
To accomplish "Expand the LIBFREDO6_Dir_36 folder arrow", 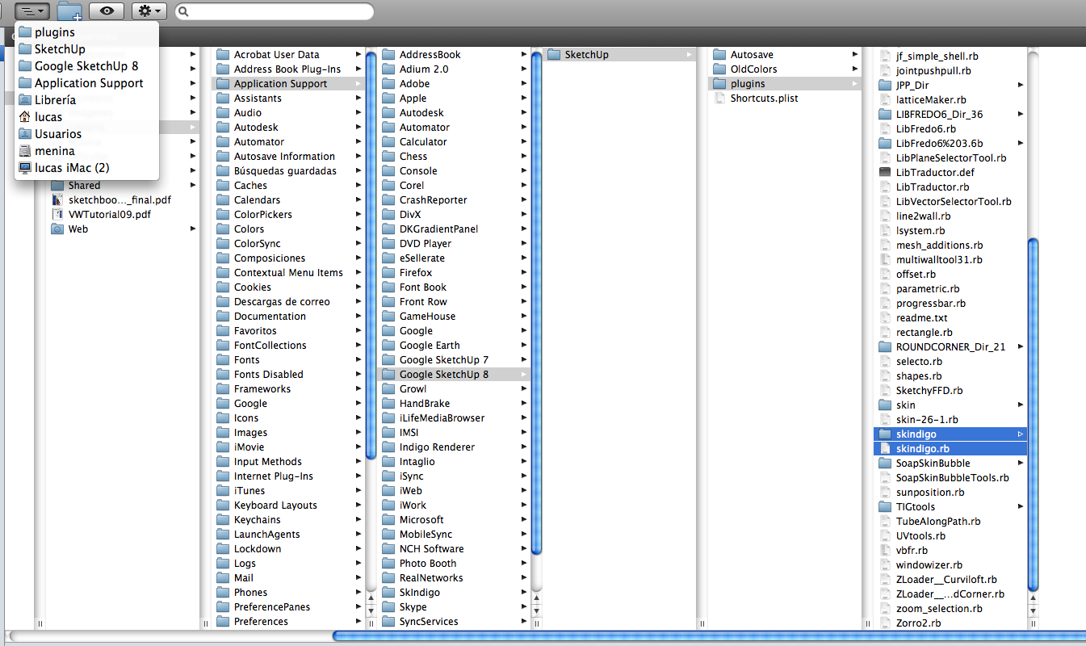I will [x=1021, y=115].
